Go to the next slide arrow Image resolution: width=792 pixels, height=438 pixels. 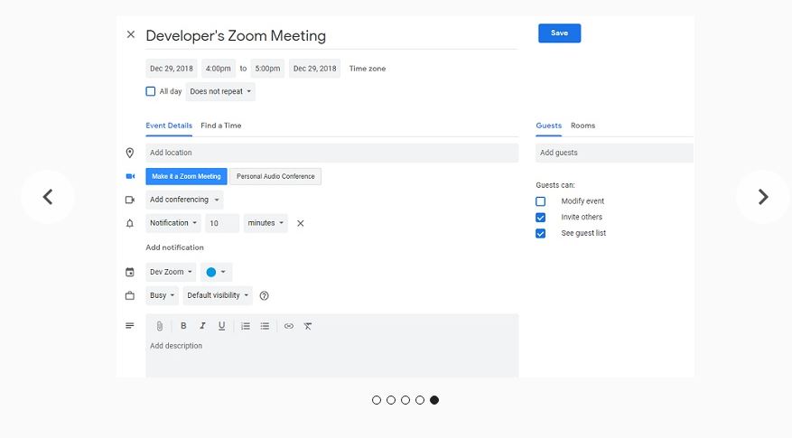(x=763, y=197)
